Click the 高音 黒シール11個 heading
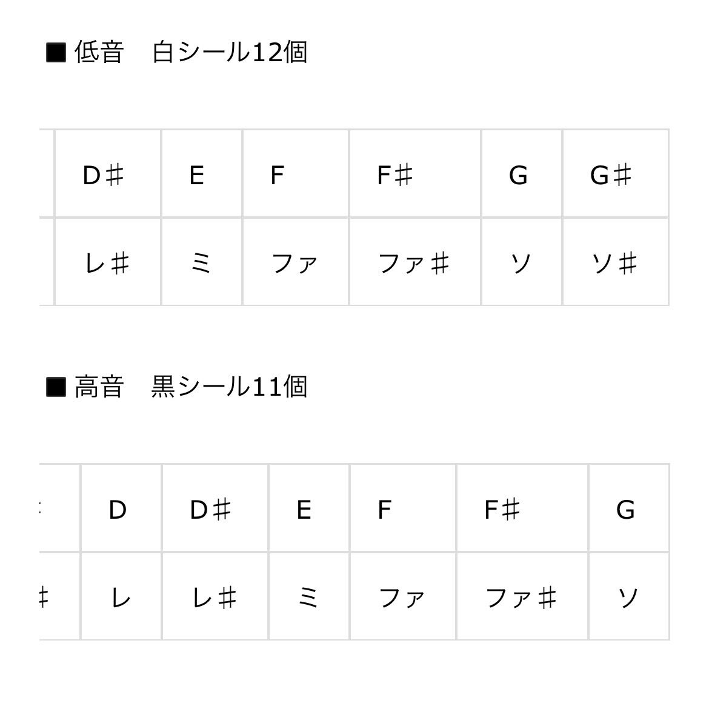The image size is (709, 709). tap(177, 387)
